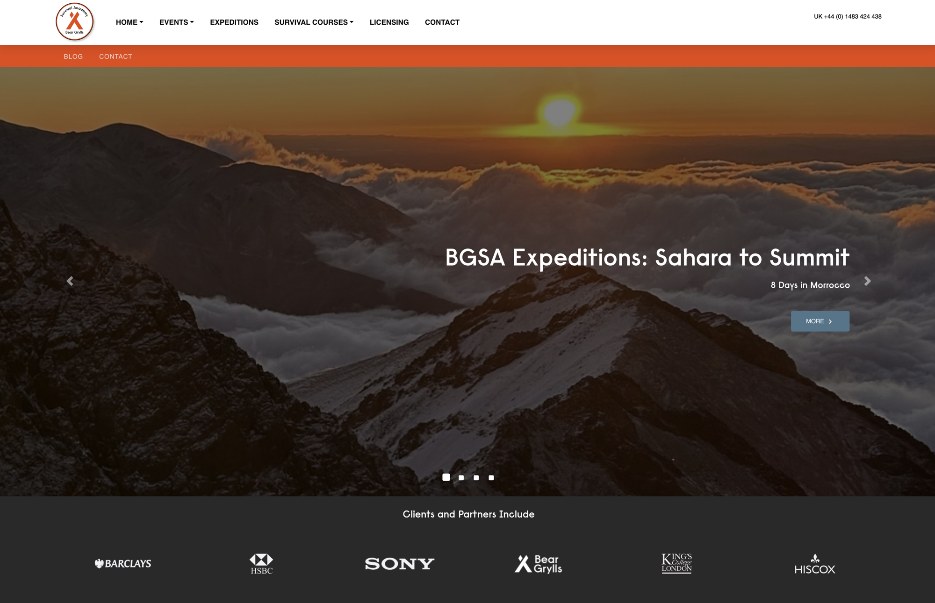
Task: Expand the Home dropdown menu
Action: (x=129, y=22)
